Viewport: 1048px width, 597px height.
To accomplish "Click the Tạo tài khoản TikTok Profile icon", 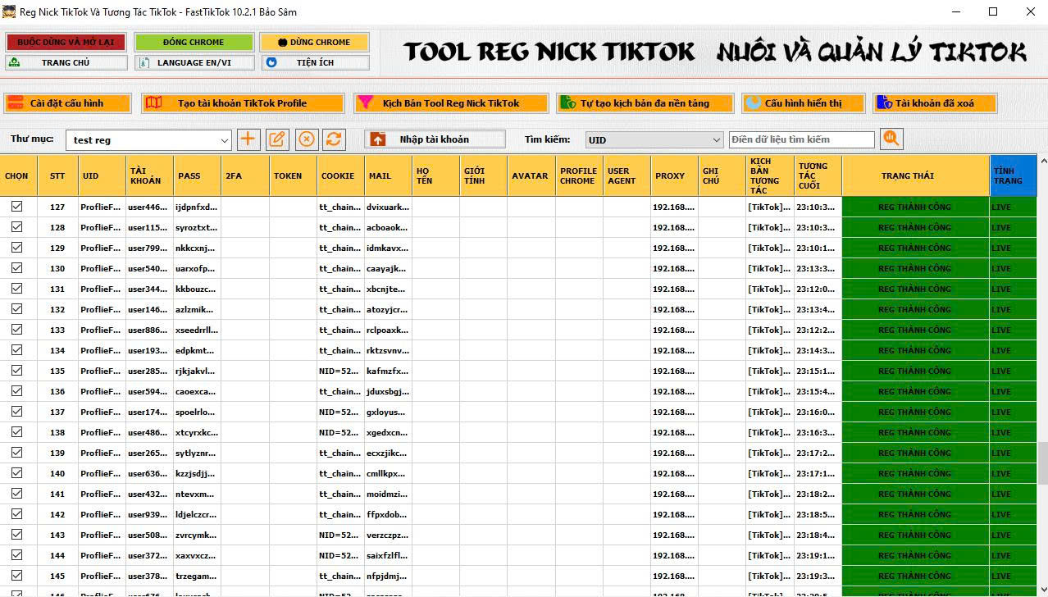I will coord(153,103).
